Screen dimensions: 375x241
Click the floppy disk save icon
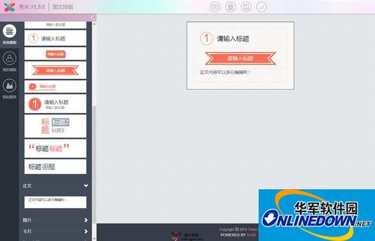point(246,6)
